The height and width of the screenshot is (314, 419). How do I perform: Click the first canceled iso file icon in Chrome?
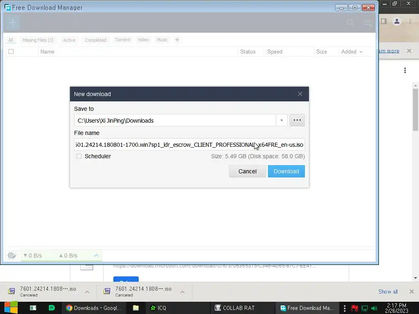11,291
